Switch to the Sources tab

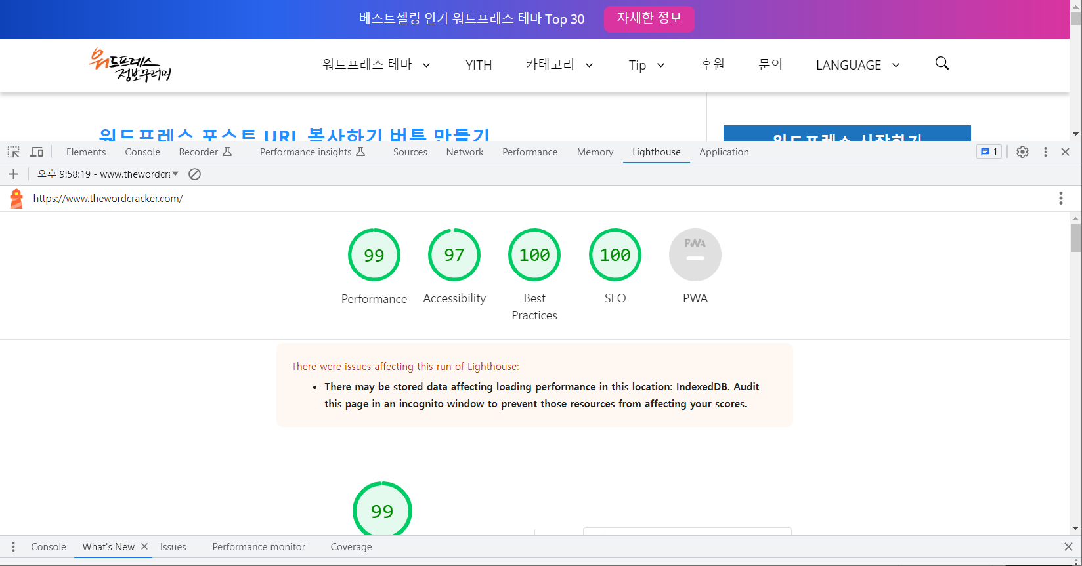410,152
